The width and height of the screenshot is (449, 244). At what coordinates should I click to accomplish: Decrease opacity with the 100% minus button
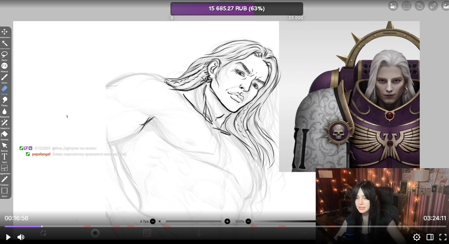pos(248,221)
